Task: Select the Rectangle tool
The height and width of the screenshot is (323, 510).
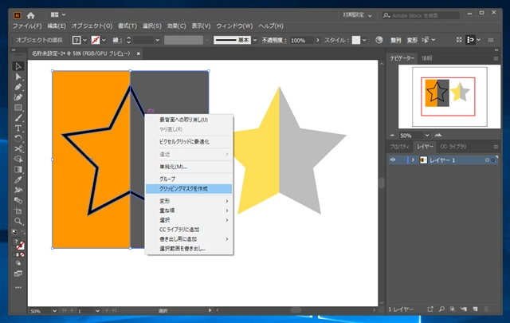Action: pos(18,108)
